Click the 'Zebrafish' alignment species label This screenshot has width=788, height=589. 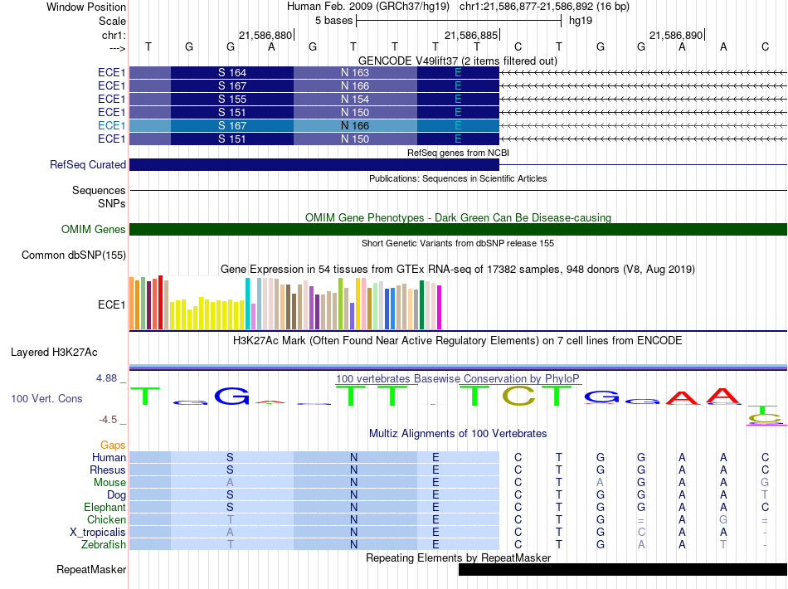tap(103, 544)
